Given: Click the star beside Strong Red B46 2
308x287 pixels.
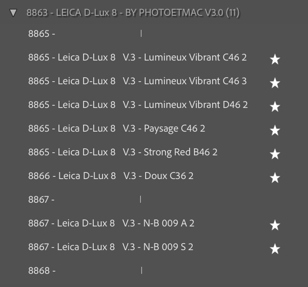Looking at the screenshot, I should pos(275,154).
